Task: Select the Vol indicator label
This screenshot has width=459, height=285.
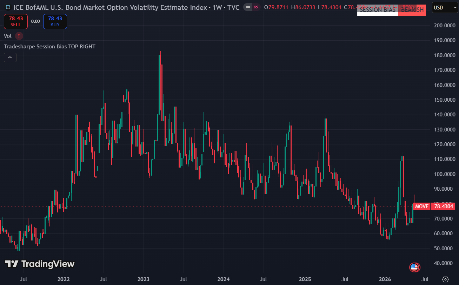Action: click(x=8, y=36)
